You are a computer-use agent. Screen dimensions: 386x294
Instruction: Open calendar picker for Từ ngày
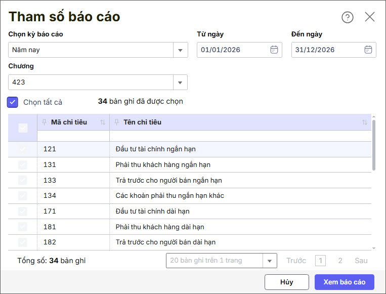(x=274, y=50)
